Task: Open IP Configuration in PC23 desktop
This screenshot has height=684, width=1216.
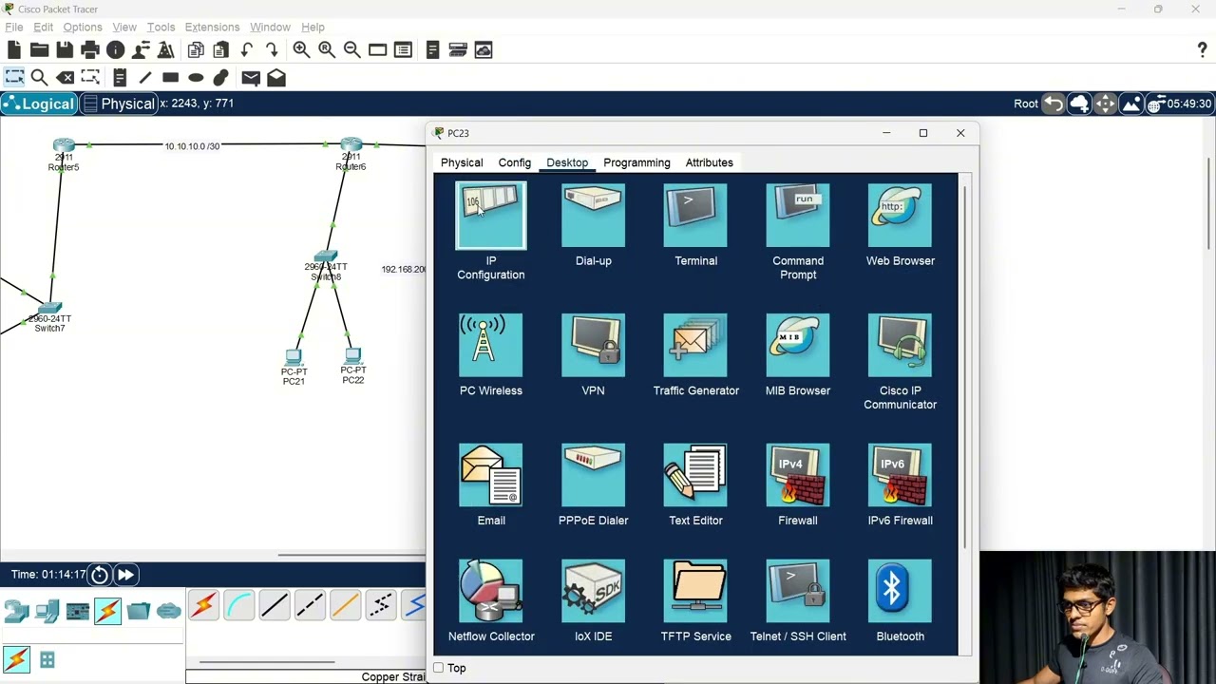Action: pos(491,216)
